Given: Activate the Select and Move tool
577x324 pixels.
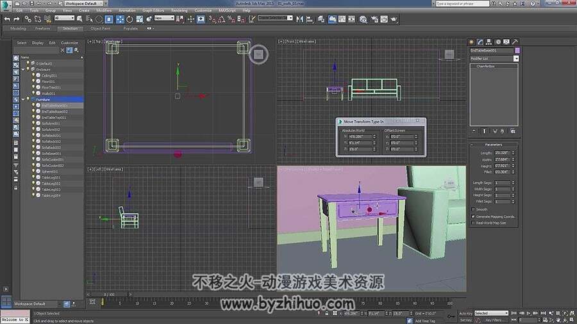Looking at the screenshot, I should (120, 19).
